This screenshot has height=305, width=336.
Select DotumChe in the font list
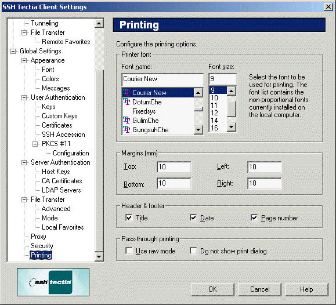(x=158, y=102)
